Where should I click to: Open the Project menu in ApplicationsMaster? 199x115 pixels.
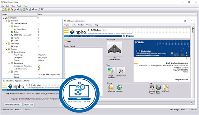67,25
